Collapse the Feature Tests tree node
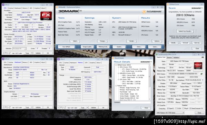The width and height of the screenshot is (207, 125). pos(116,86)
